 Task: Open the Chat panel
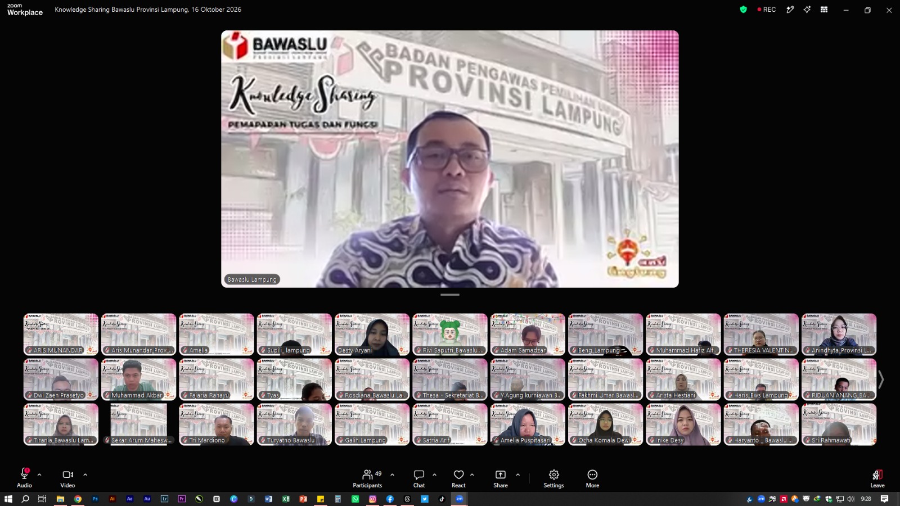coord(419,478)
